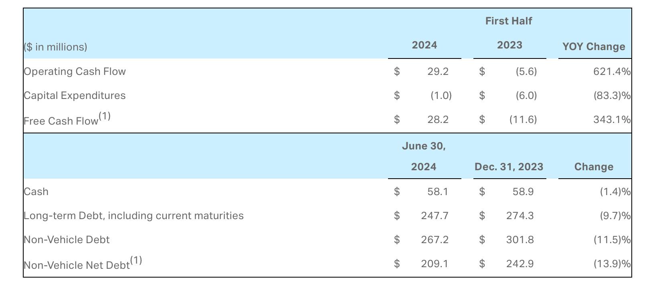Select the 209.1 net debt value
This screenshot has width=655, height=290.
435,264
